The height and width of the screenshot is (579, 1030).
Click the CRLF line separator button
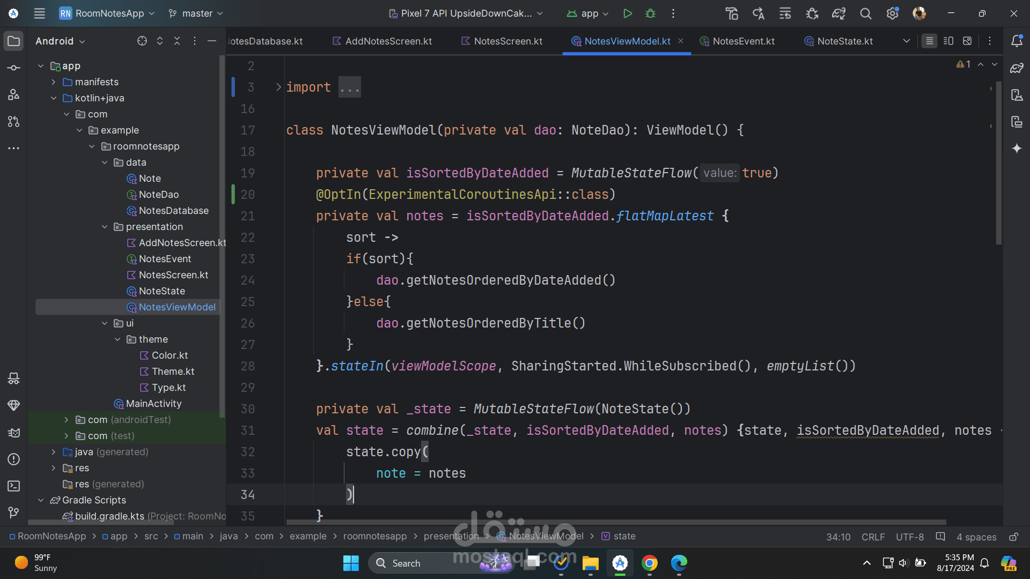point(873,537)
